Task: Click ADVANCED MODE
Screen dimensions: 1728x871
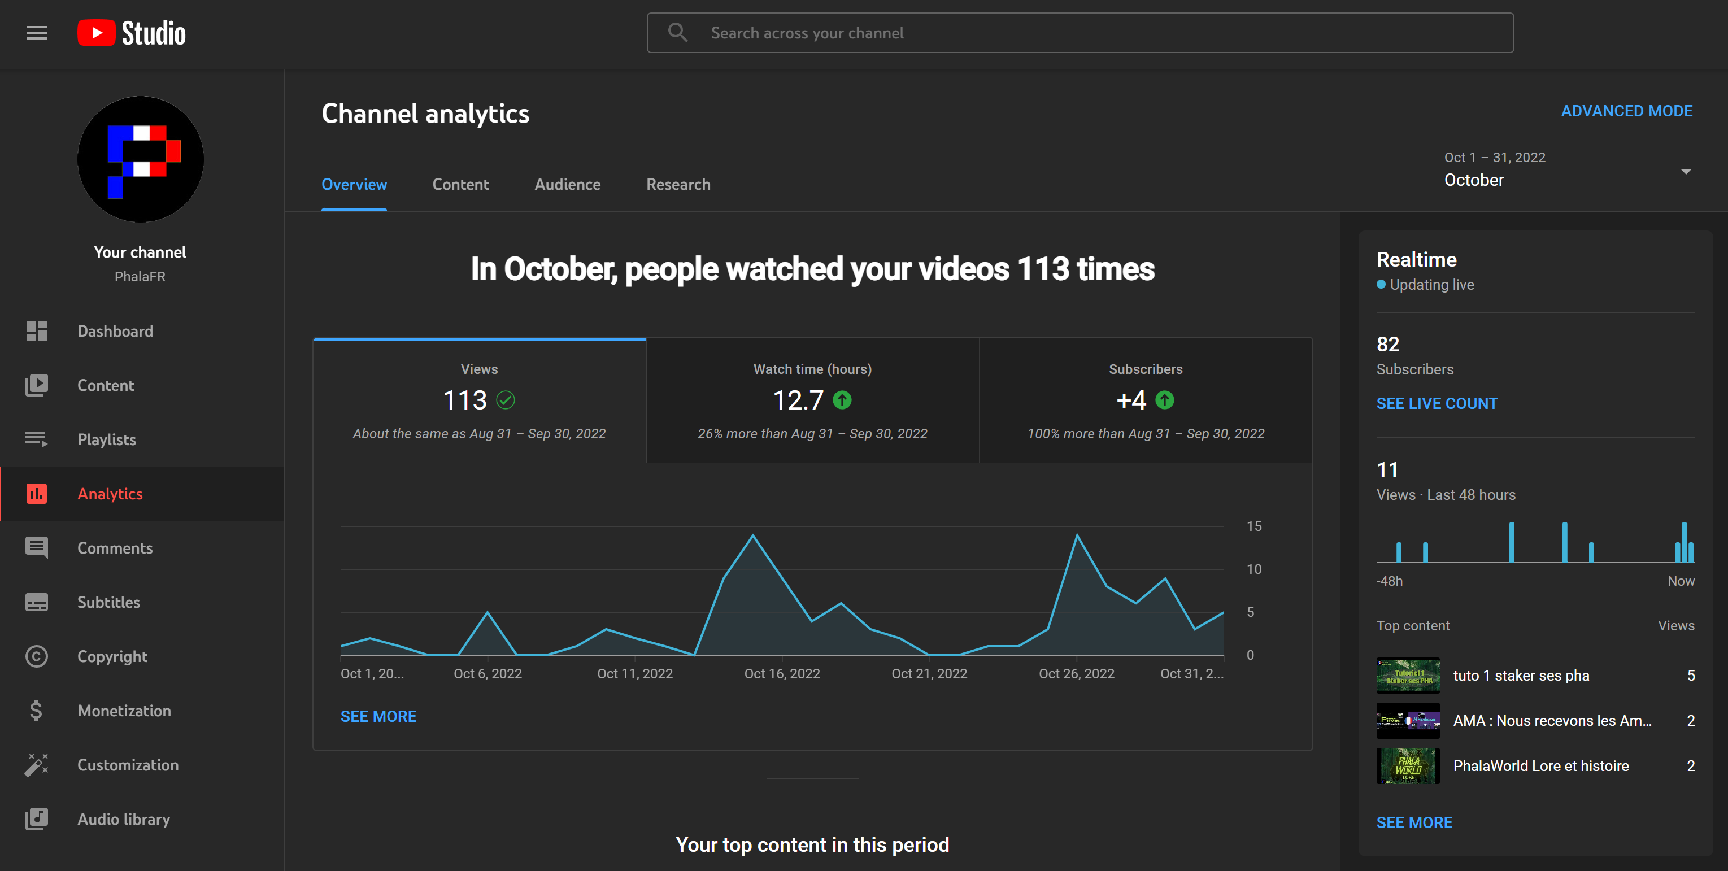Action: point(1627,111)
